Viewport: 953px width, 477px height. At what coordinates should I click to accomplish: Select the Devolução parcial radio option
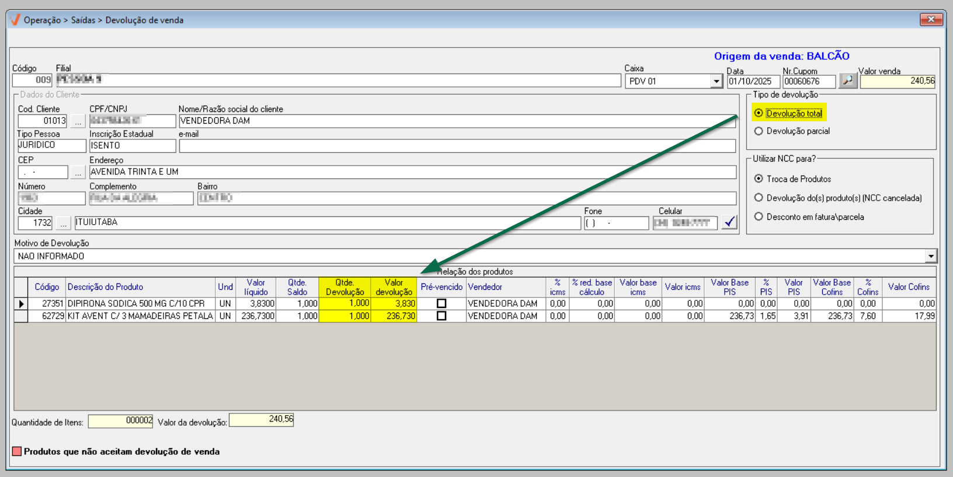(x=759, y=131)
